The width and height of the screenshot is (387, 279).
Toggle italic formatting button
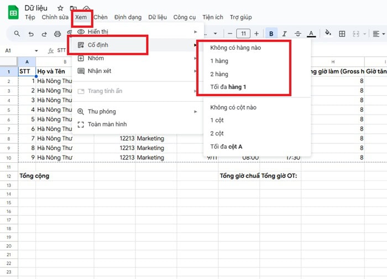pos(285,34)
